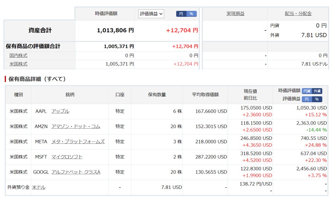Open the 配当・分配金 link
Viewport: 333px width, 202px height.
298,13
